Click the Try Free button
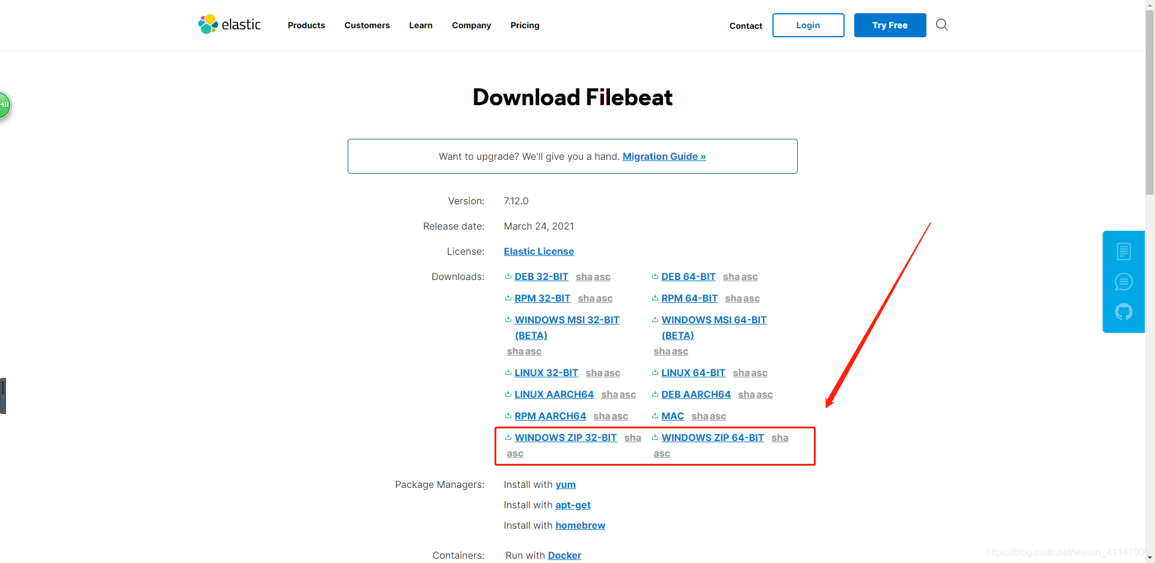 coord(890,25)
